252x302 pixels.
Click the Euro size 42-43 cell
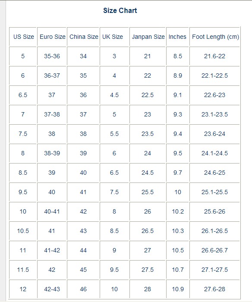[x=52, y=289]
